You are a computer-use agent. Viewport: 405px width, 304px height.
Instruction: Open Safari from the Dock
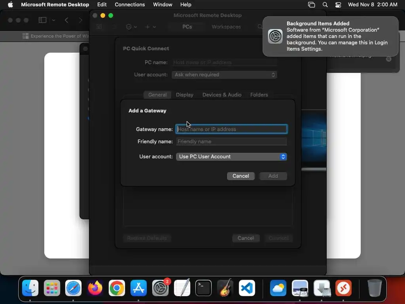tap(73, 288)
